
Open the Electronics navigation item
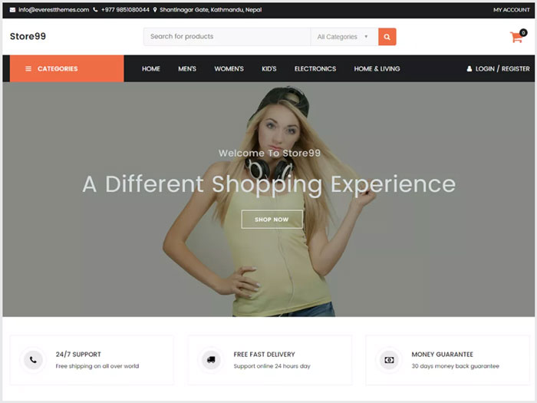point(315,69)
